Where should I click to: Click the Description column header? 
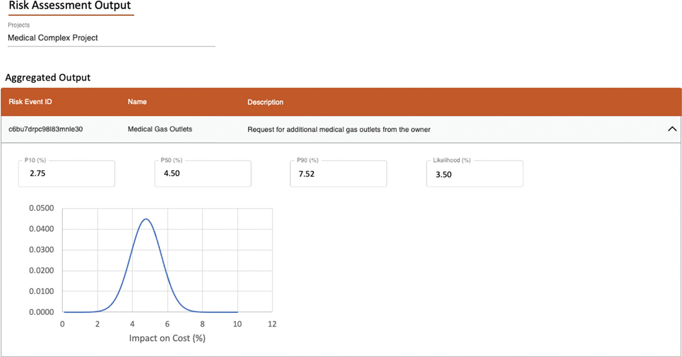265,102
